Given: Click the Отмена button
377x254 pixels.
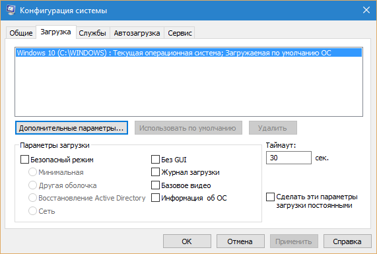Looking at the screenshot, I should (240, 241).
